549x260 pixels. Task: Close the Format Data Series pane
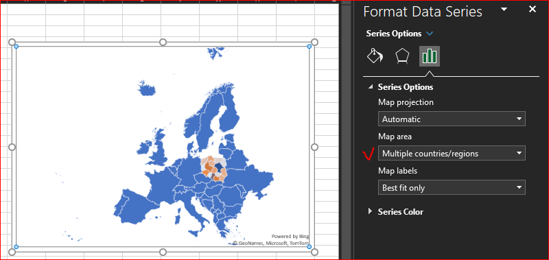(533, 10)
